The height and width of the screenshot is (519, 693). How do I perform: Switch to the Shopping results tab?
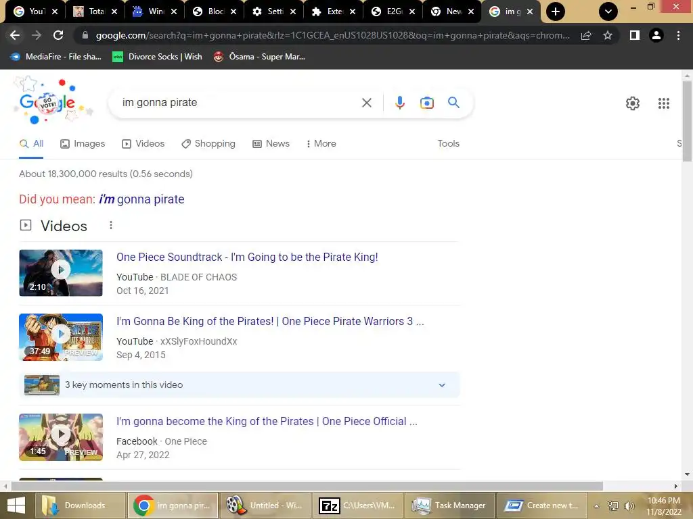click(x=208, y=143)
